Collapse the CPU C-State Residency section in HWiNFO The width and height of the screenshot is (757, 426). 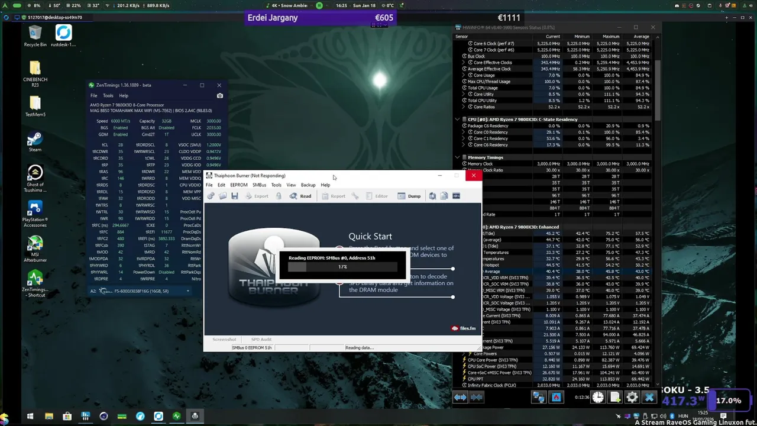457,120
